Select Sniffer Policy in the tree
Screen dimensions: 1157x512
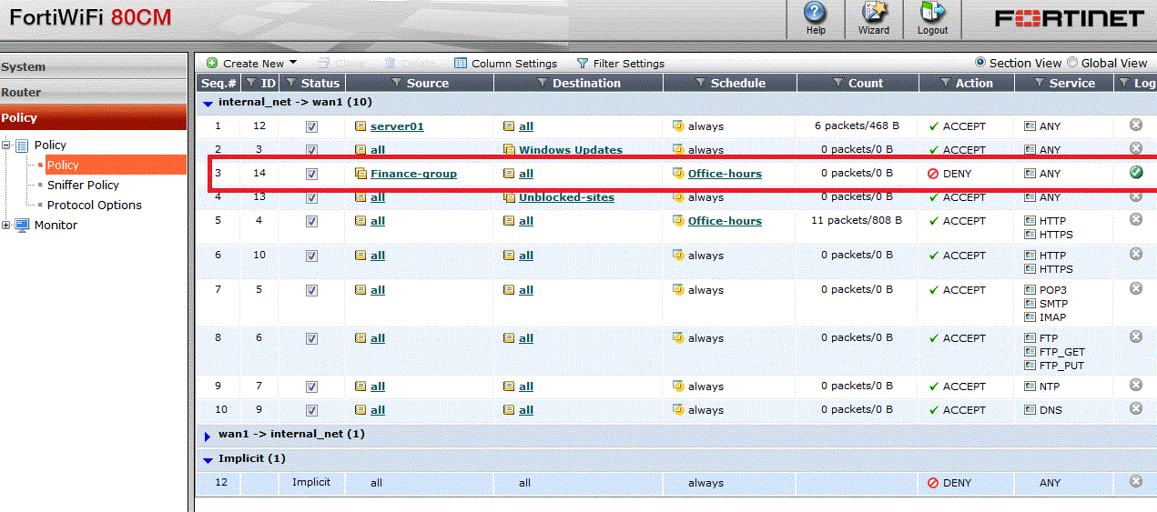tap(83, 185)
